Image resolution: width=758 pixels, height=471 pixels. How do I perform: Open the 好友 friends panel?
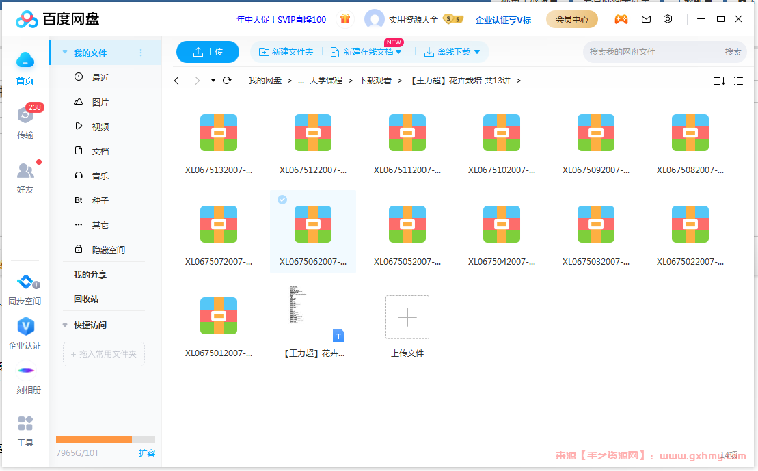point(25,176)
